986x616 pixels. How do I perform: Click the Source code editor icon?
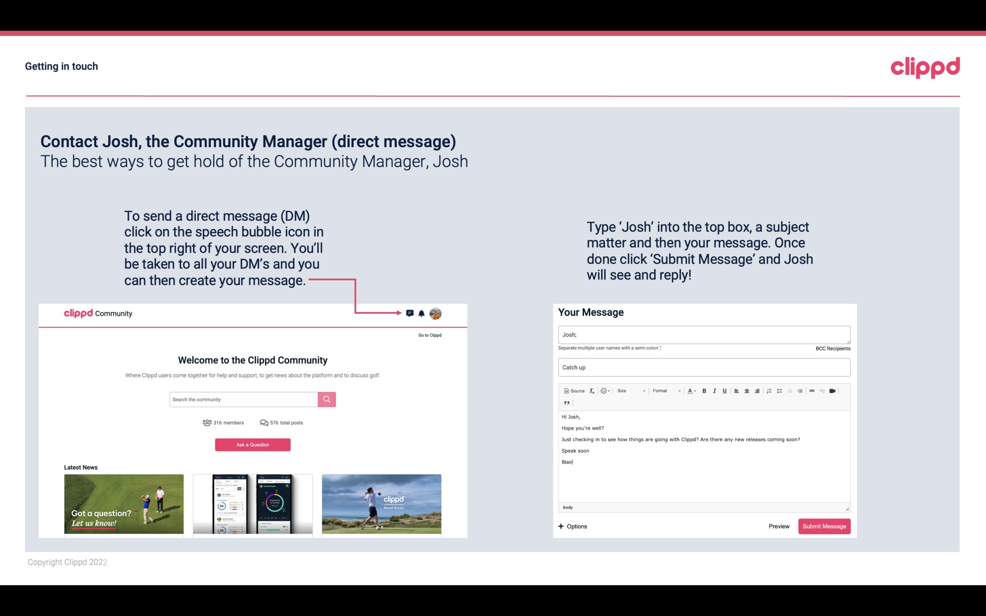(x=573, y=390)
